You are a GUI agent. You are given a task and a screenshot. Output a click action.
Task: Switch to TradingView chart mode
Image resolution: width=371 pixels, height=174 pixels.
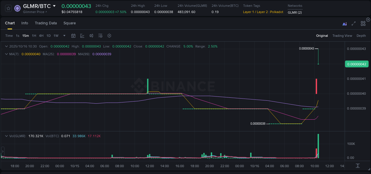pyautogui.click(x=342, y=36)
